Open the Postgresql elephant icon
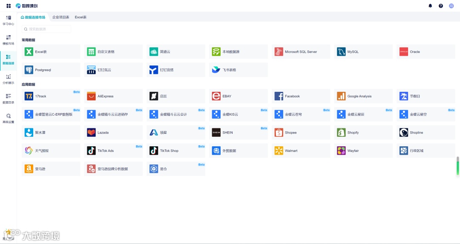 [29, 70]
